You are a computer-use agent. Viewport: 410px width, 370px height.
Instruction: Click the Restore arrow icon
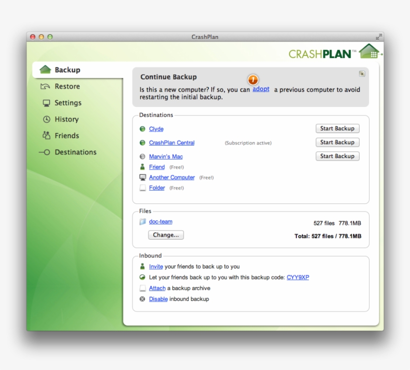click(46, 86)
